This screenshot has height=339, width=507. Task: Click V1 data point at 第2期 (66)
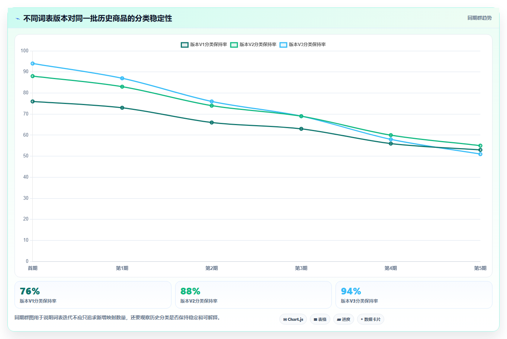point(212,123)
